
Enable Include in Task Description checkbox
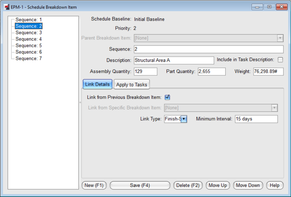(x=280, y=60)
